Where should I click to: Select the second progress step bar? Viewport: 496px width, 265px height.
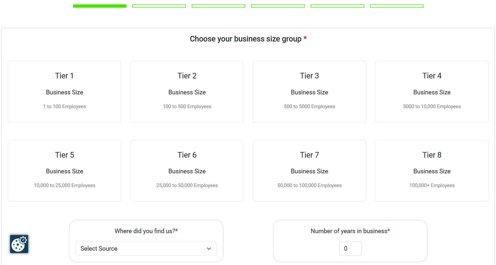click(159, 6)
